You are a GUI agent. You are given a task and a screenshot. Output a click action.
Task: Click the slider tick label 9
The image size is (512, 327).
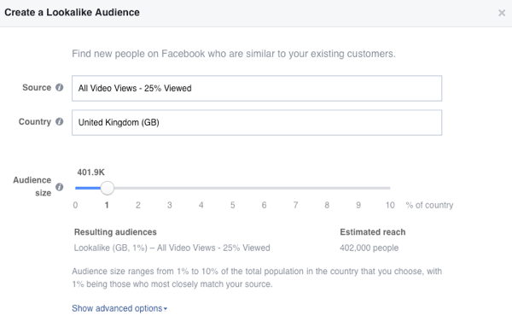(358, 205)
